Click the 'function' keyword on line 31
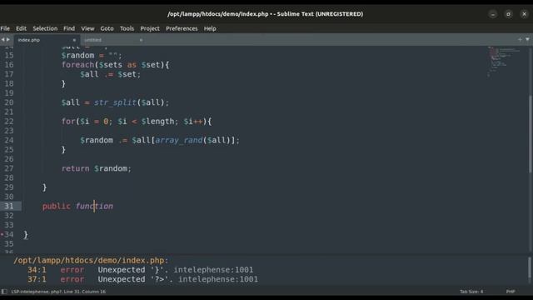The image size is (533, 300). click(94, 206)
